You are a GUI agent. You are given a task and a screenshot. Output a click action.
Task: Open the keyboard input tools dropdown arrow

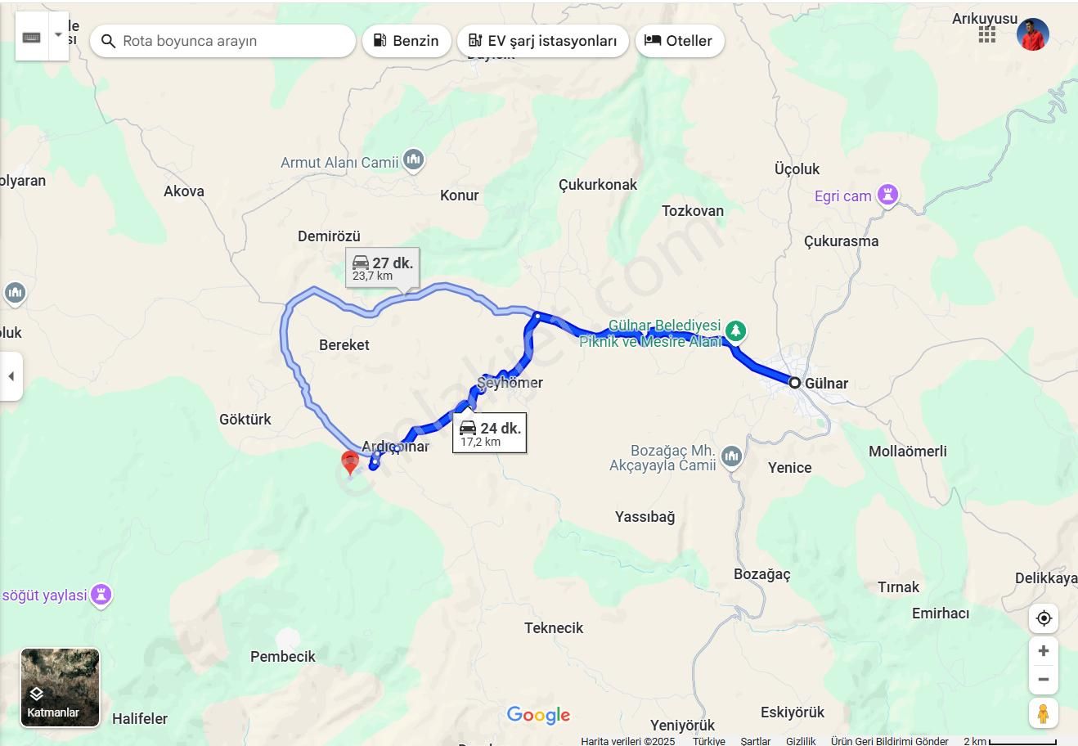[59, 36]
